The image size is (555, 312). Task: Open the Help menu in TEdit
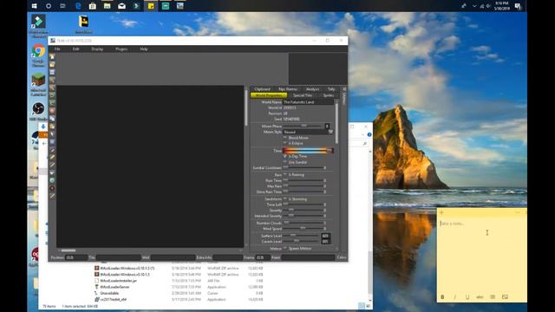point(144,49)
